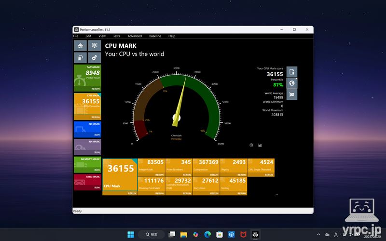
Task: Click the globe icon beside Percentile
Action: (292, 83)
